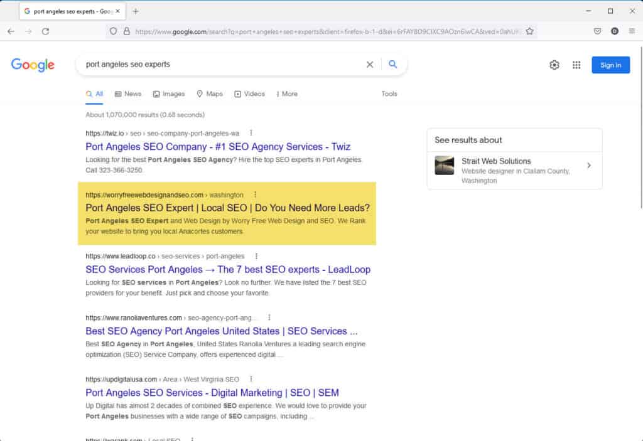The image size is (643, 441).
Task: Click the Google logo
Action: [33, 65]
